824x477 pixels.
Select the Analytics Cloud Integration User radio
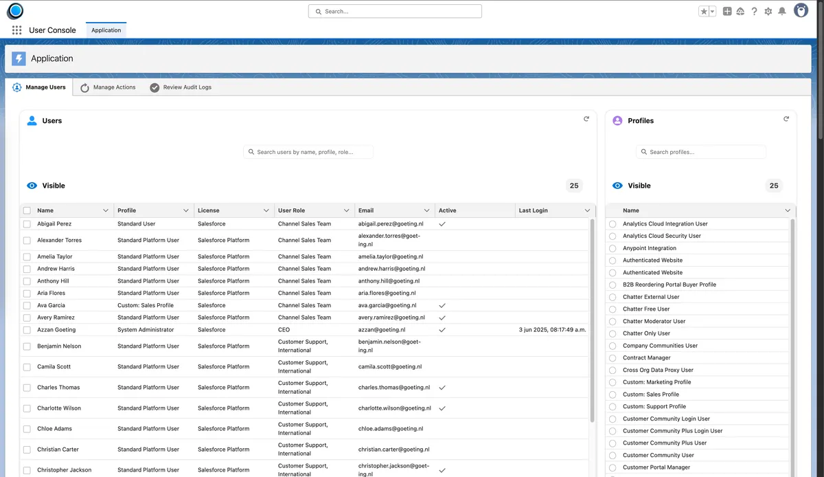tap(613, 224)
